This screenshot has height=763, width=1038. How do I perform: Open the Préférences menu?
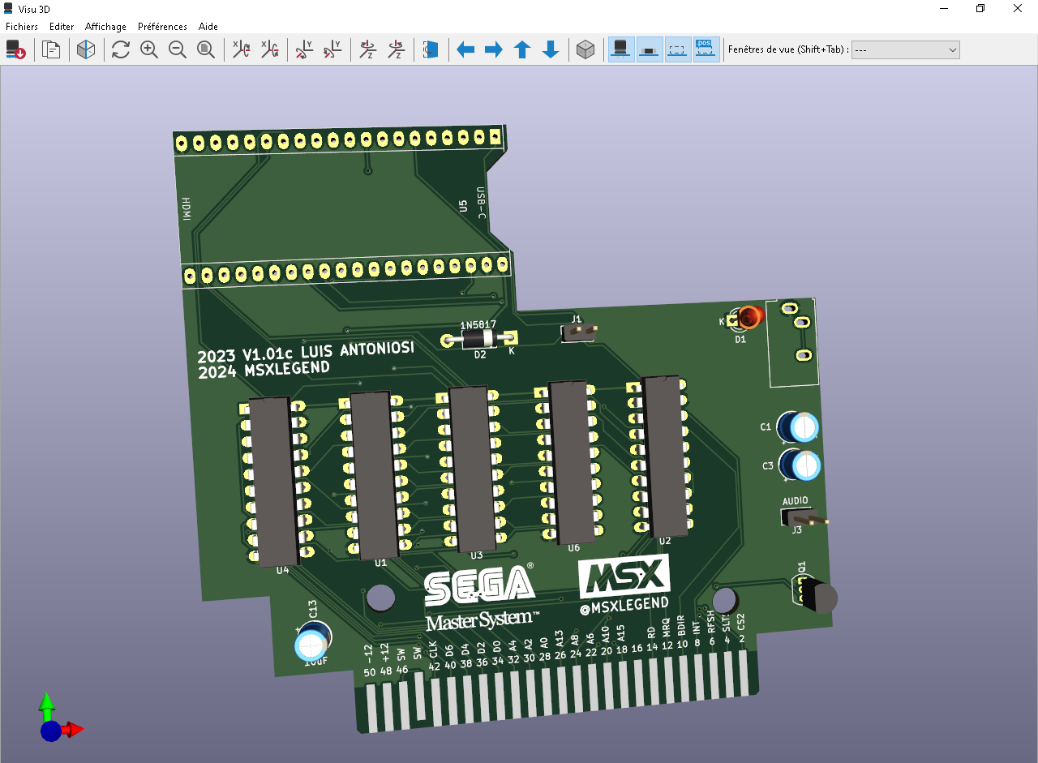[162, 27]
